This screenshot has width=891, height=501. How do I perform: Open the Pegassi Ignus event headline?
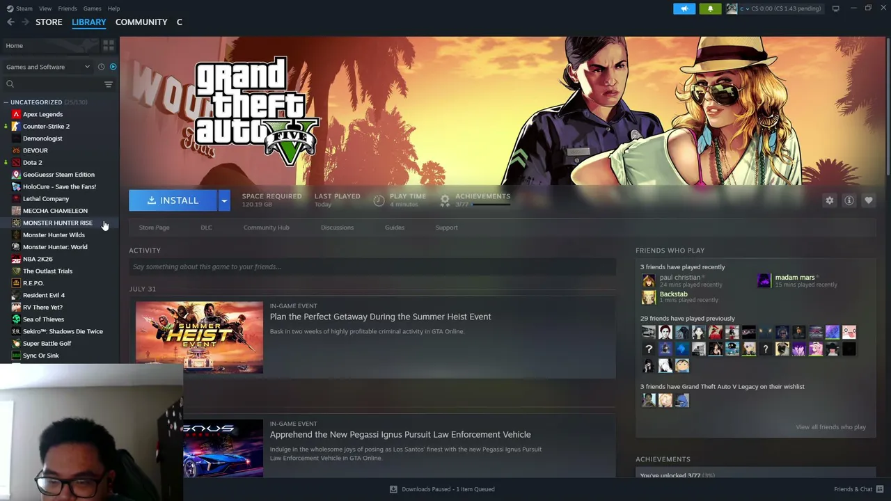(400, 434)
